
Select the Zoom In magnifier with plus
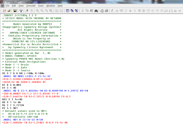[x=37, y=11]
